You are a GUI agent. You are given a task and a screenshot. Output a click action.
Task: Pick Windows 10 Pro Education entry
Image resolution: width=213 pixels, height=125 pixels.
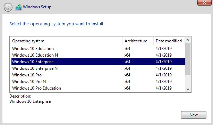pos(98,88)
